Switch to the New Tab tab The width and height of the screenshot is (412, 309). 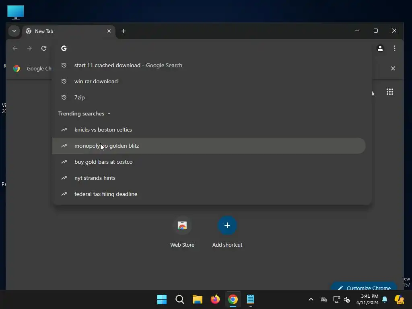click(x=69, y=31)
